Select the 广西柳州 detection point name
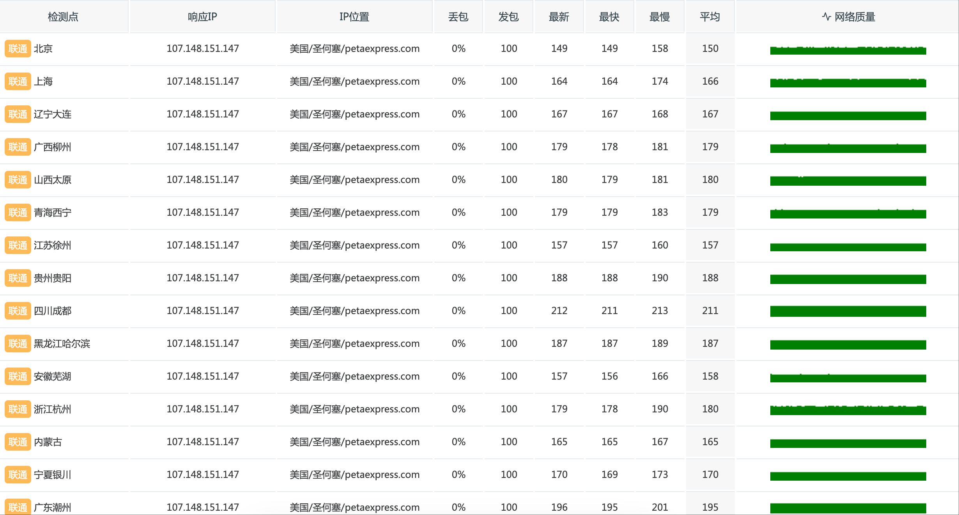The height and width of the screenshot is (515, 959). pos(52,147)
